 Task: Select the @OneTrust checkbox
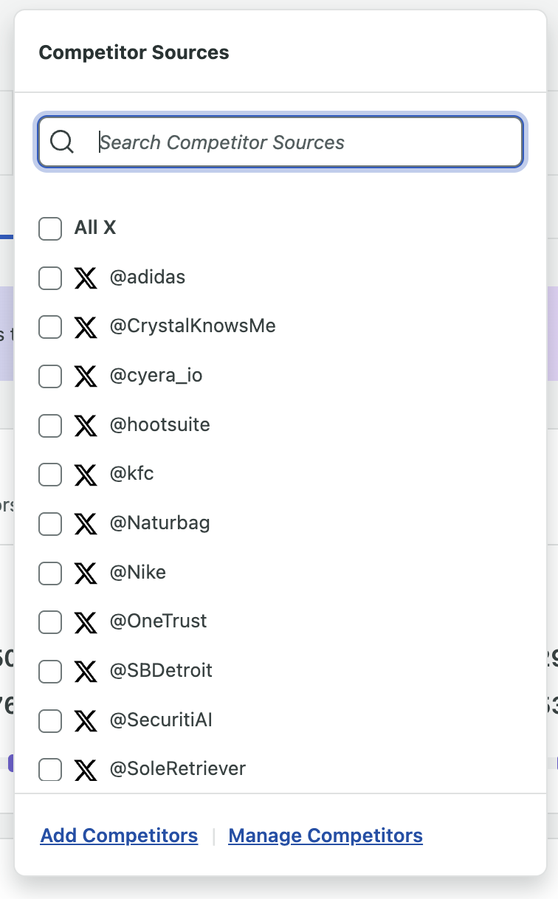(x=50, y=622)
